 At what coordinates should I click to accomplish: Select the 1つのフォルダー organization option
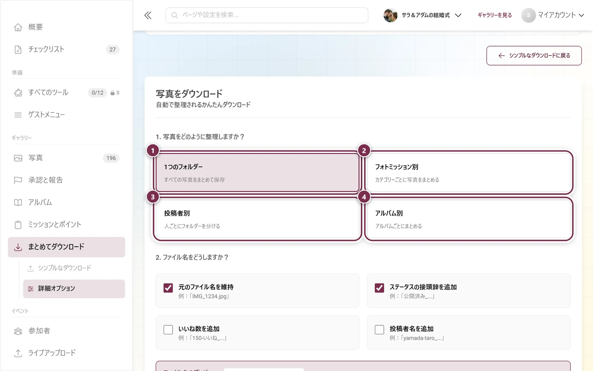tap(257, 172)
